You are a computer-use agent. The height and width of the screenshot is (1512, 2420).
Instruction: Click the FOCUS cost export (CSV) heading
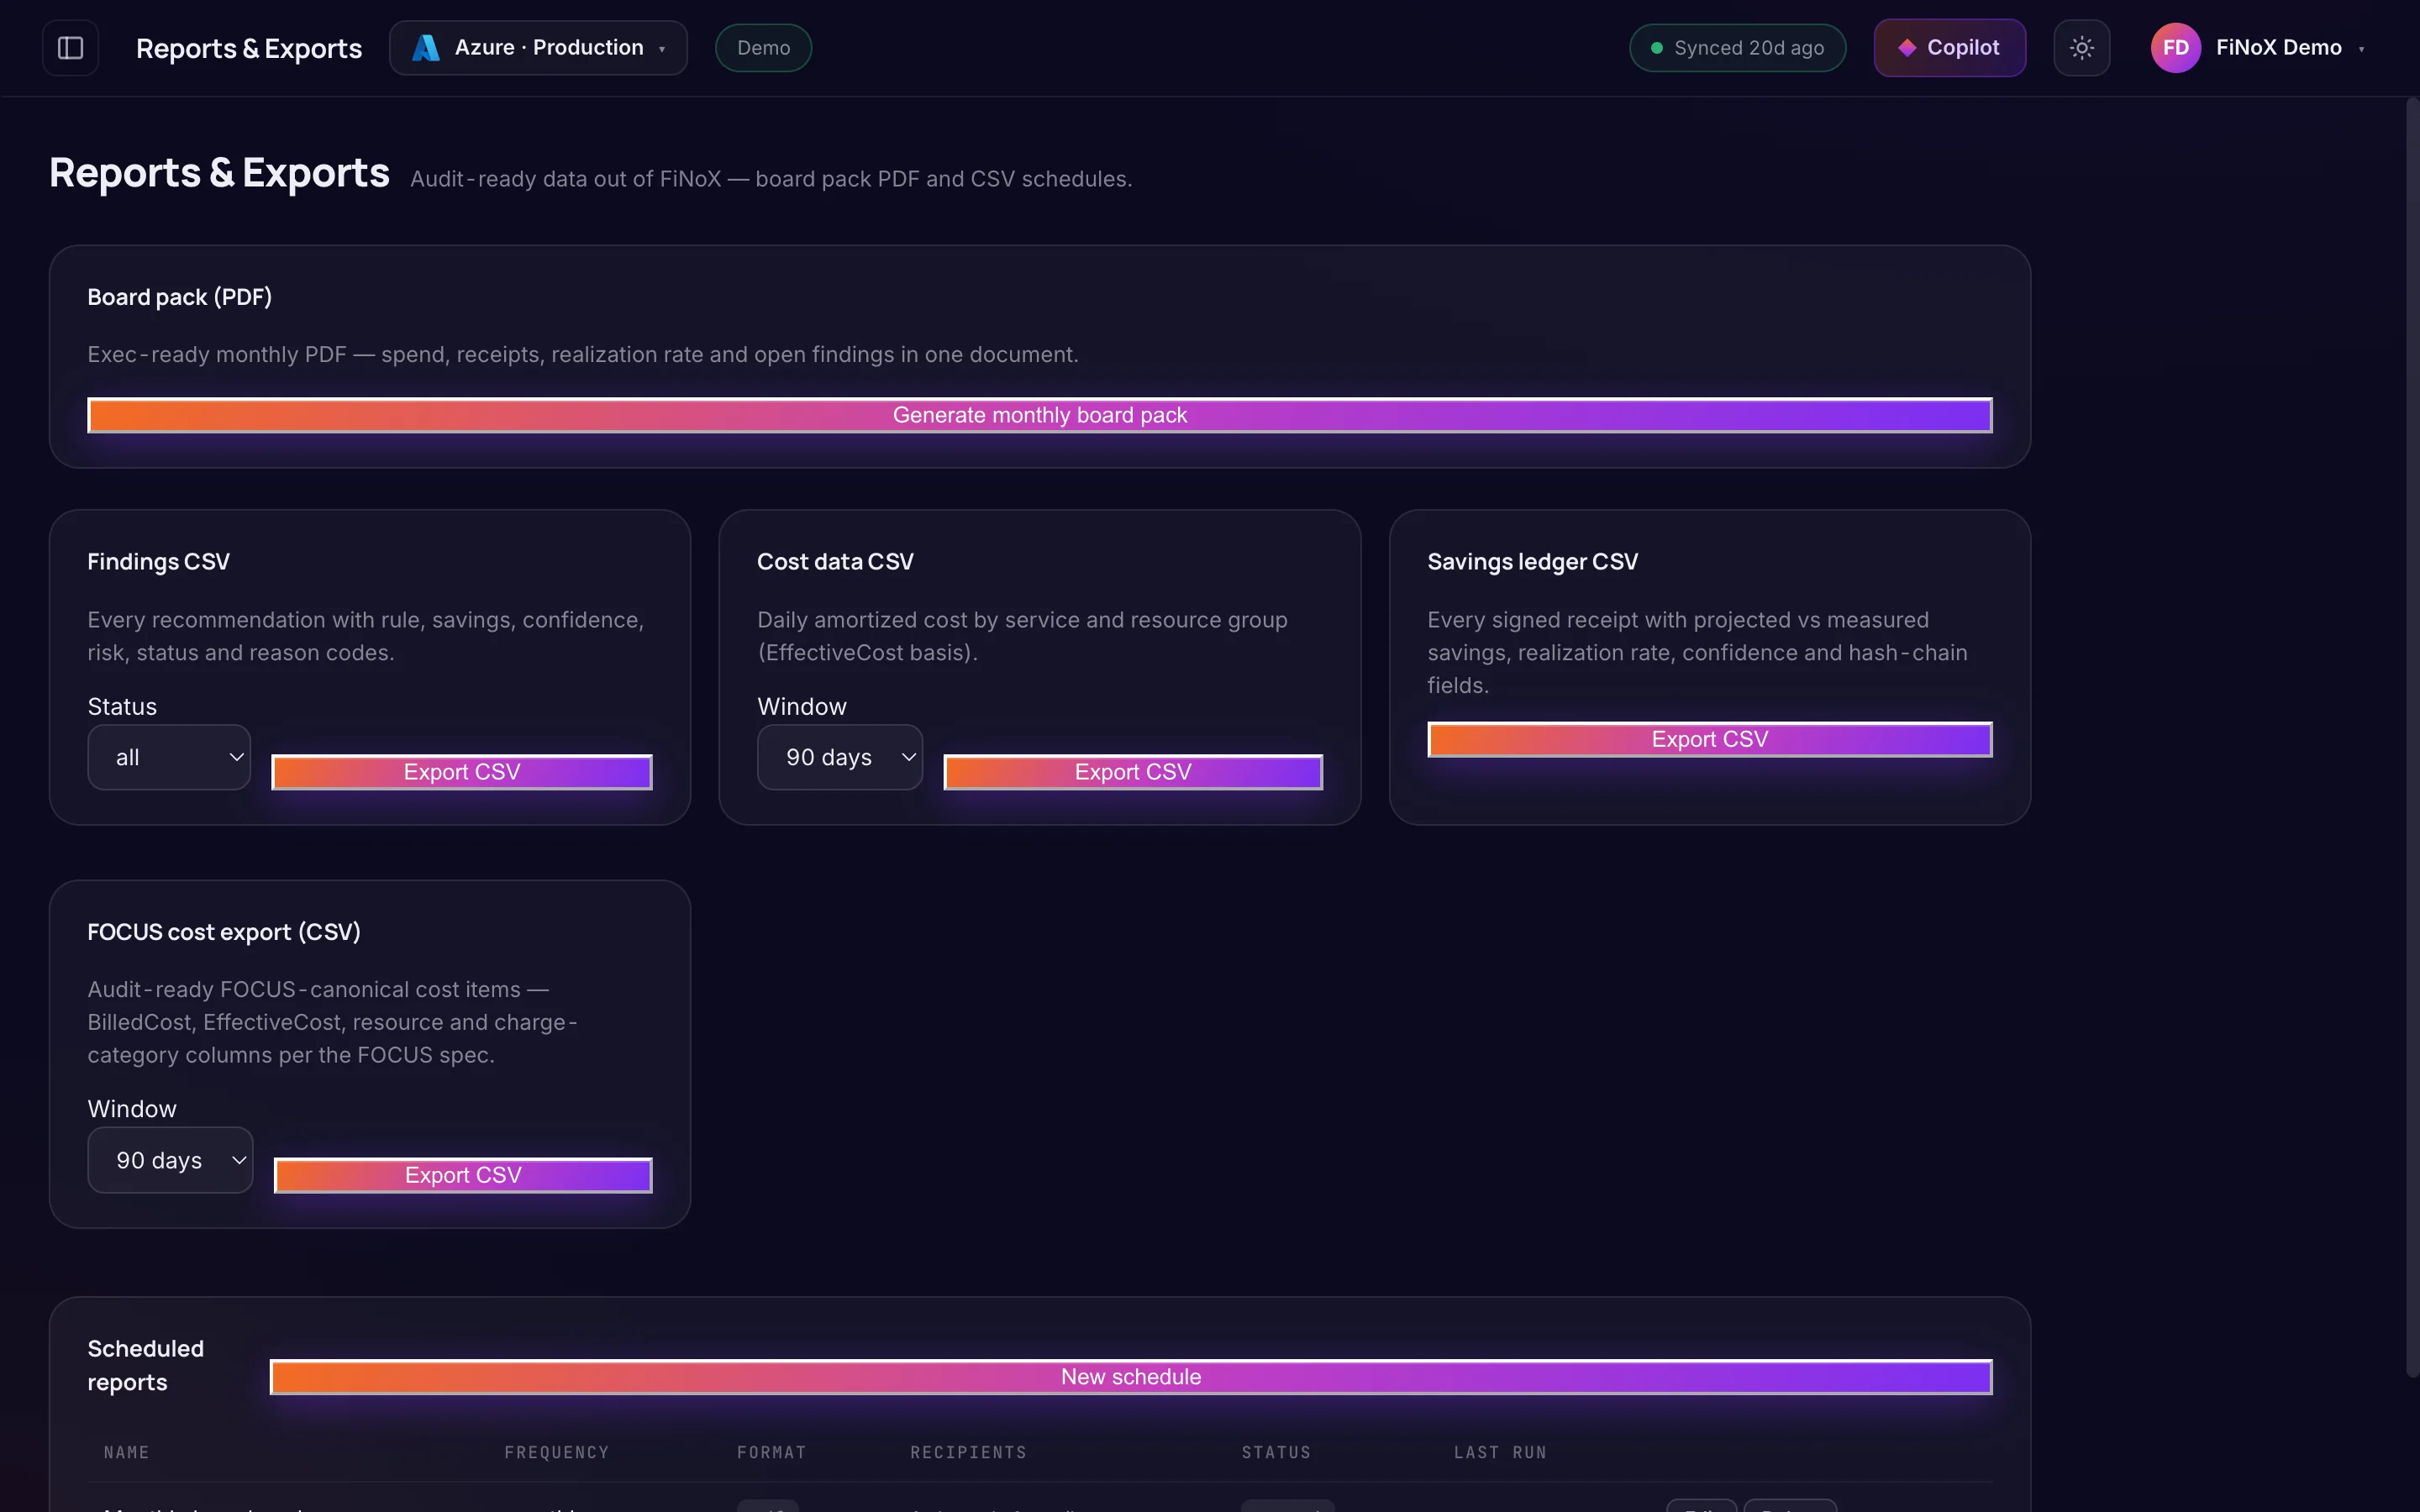click(x=224, y=932)
